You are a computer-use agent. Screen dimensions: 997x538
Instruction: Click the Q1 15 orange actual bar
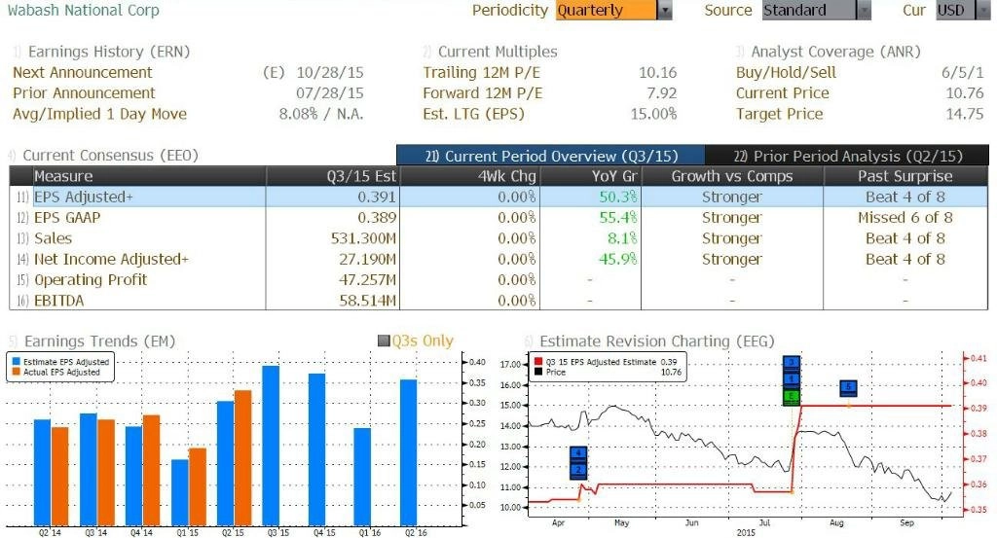click(x=198, y=486)
